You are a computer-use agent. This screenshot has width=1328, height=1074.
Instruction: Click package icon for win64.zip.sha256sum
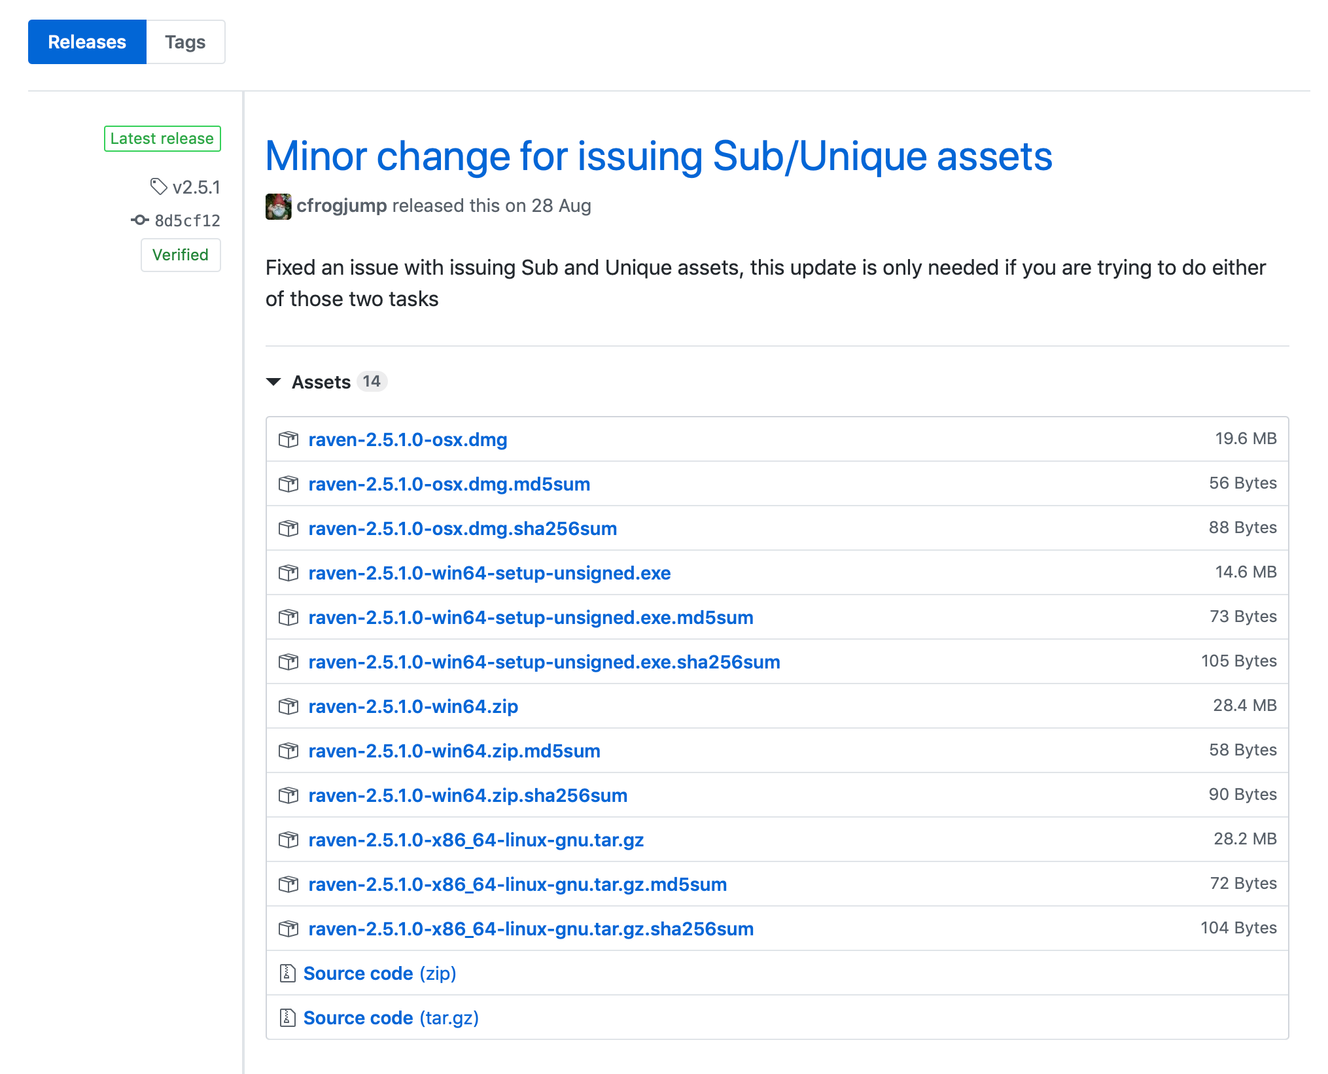coord(288,795)
